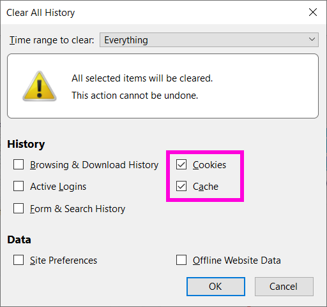Click the 'Time range to clear' label
This screenshot has width=327, height=307.
(52, 40)
